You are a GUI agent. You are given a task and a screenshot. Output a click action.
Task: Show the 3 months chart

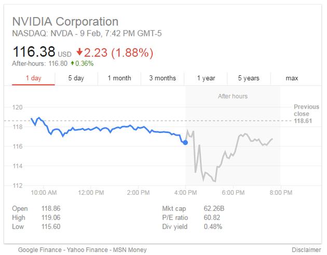[x=162, y=78]
